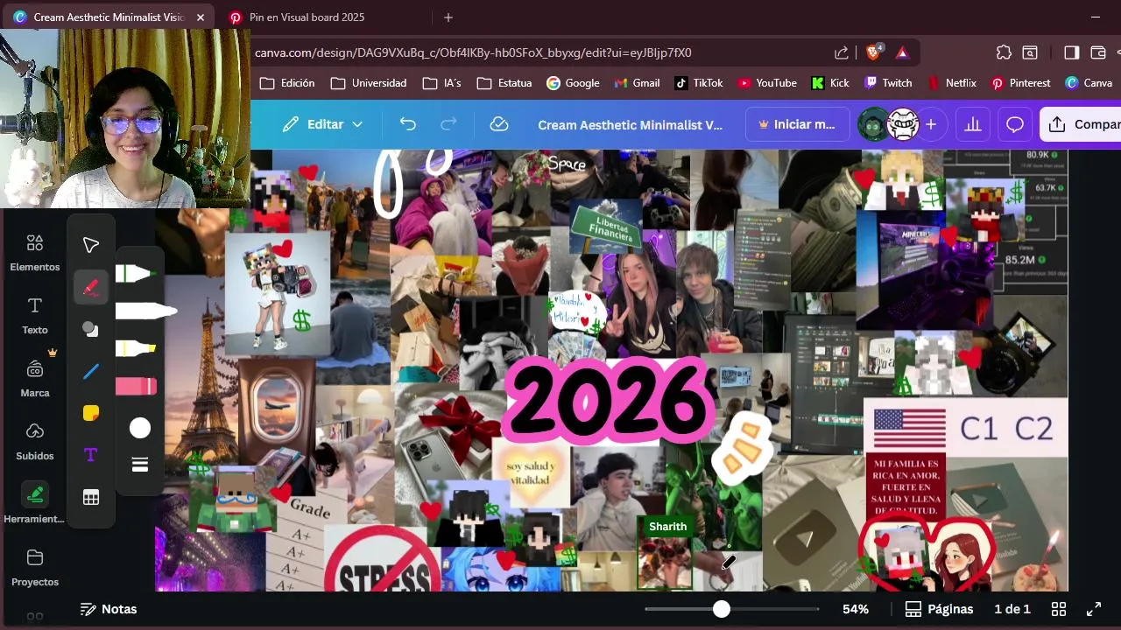The image size is (1121, 630).
Task: Choose the shapes tool in toolbar
Action: (91, 329)
